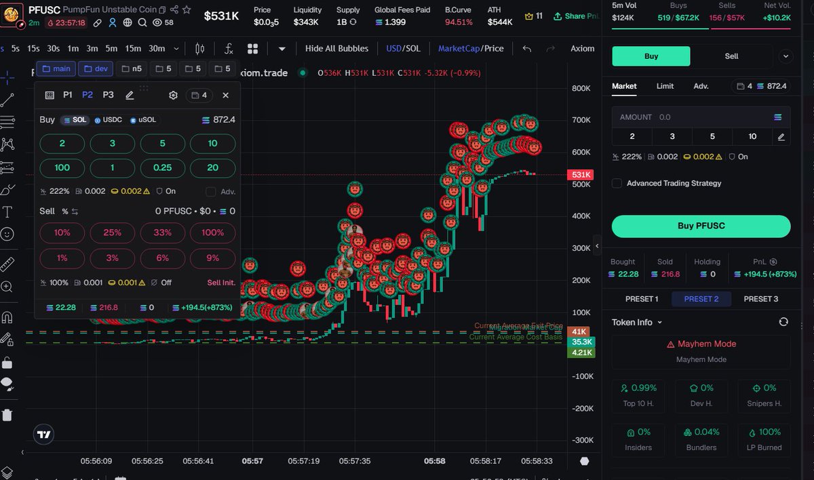Screen dimensions: 814x480
Task: Select SOL as buy currency
Action: [75, 120]
